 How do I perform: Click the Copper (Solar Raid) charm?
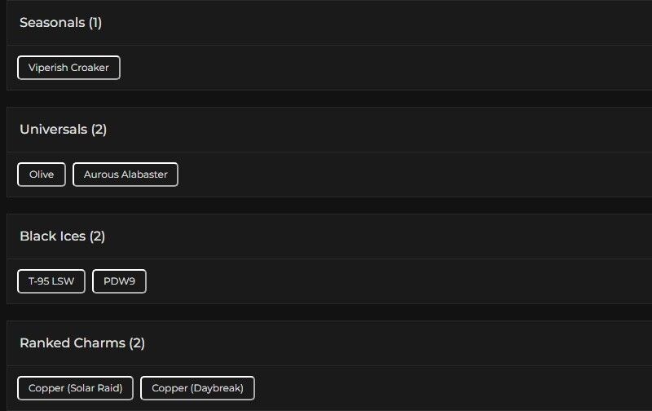click(75, 388)
